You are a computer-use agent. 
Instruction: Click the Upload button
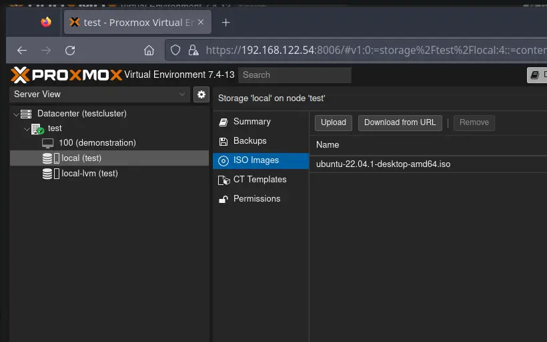click(334, 122)
